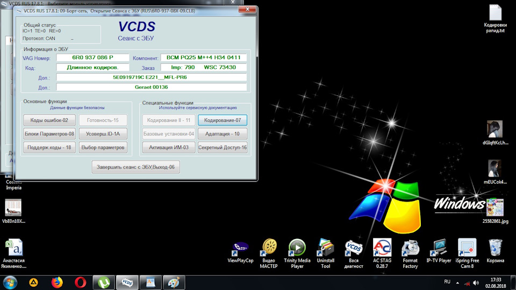Click the Geraet 00136 field
516x290 pixels.
(152, 87)
